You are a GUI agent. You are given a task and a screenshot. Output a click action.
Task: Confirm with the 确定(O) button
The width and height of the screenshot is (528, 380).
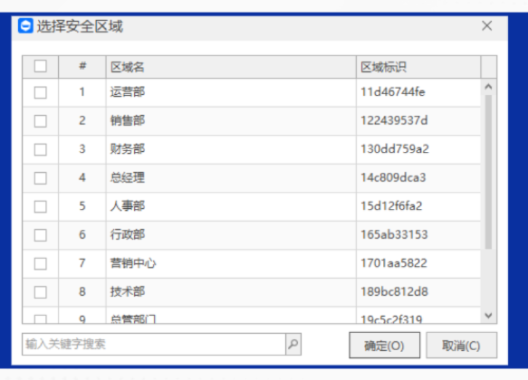pyautogui.click(x=385, y=346)
